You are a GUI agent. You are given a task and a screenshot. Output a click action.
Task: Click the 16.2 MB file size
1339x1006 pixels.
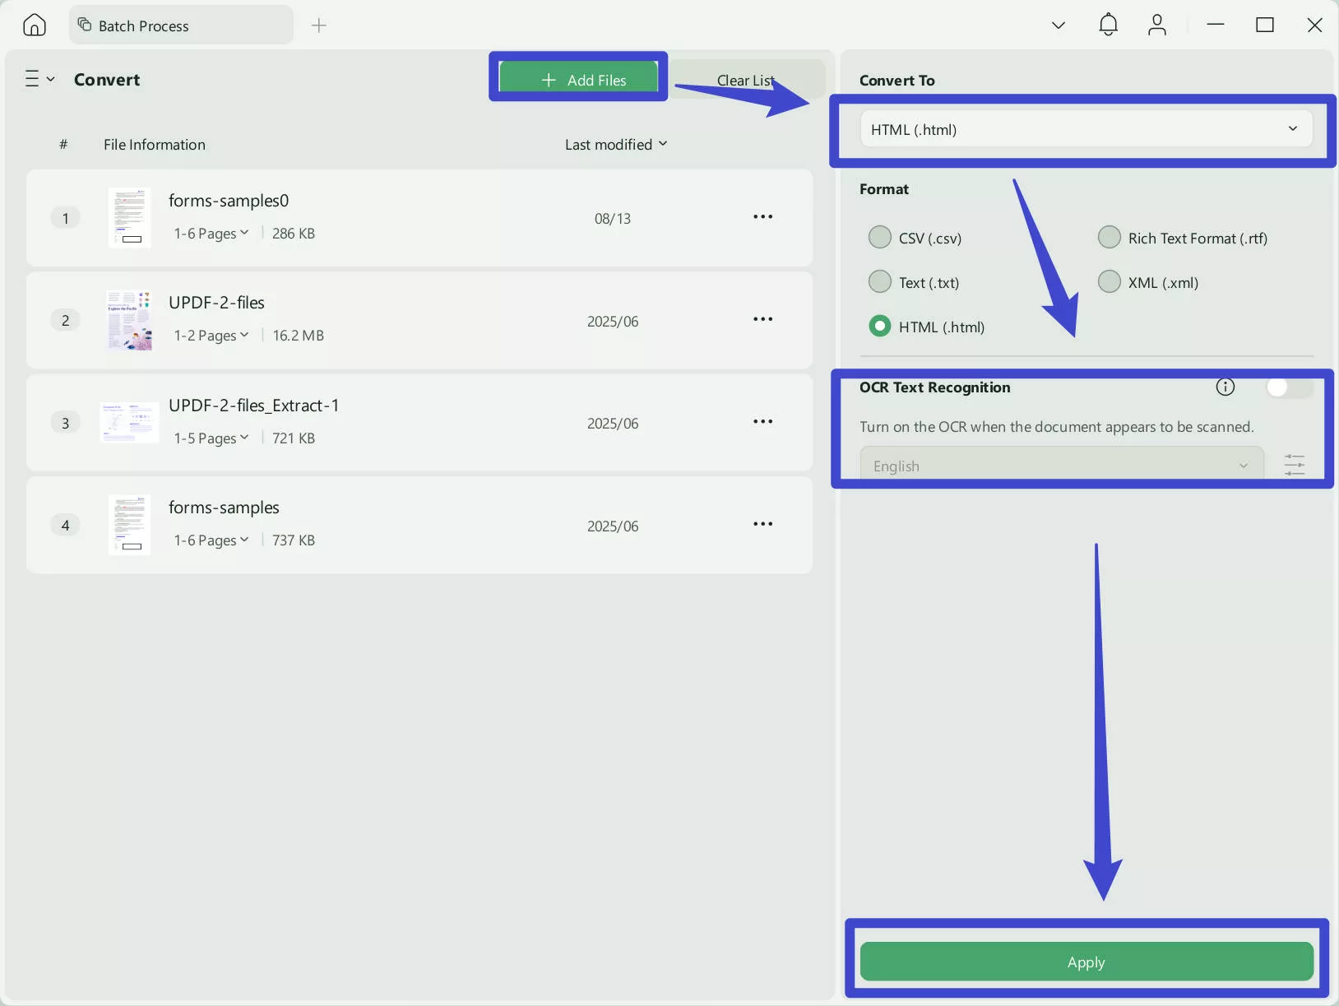[298, 336]
